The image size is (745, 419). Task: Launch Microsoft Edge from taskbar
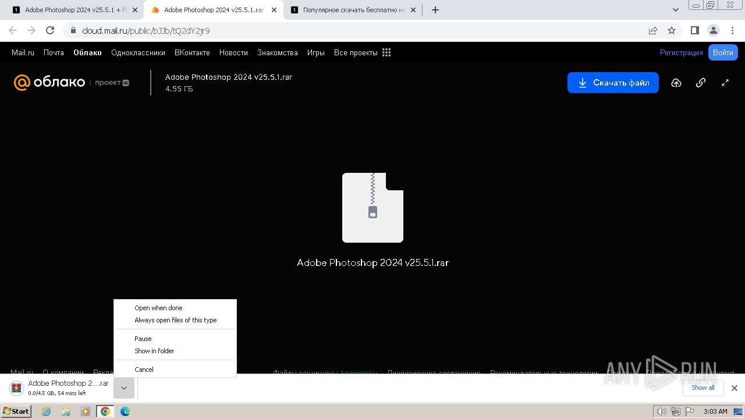(125, 411)
